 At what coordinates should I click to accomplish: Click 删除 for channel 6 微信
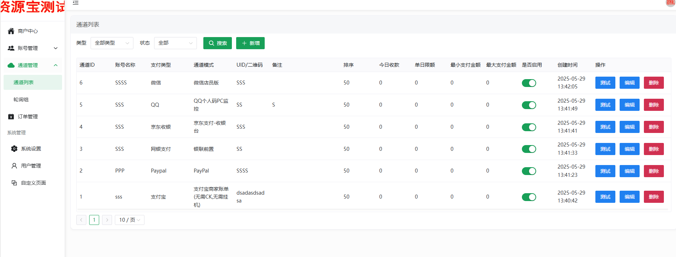pos(654,83)
